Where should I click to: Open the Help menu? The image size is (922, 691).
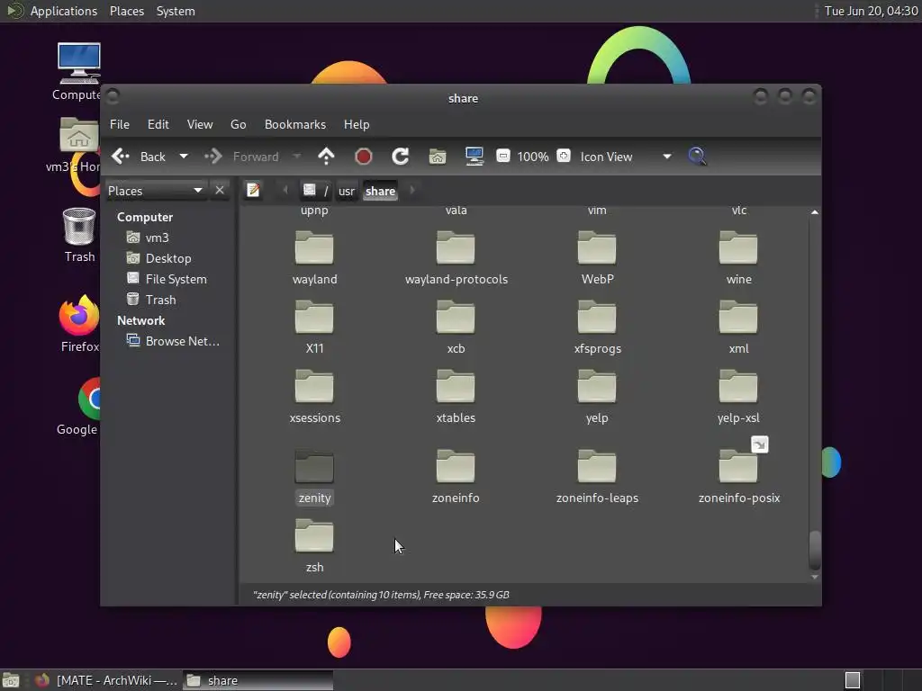(x=357, y=124)
